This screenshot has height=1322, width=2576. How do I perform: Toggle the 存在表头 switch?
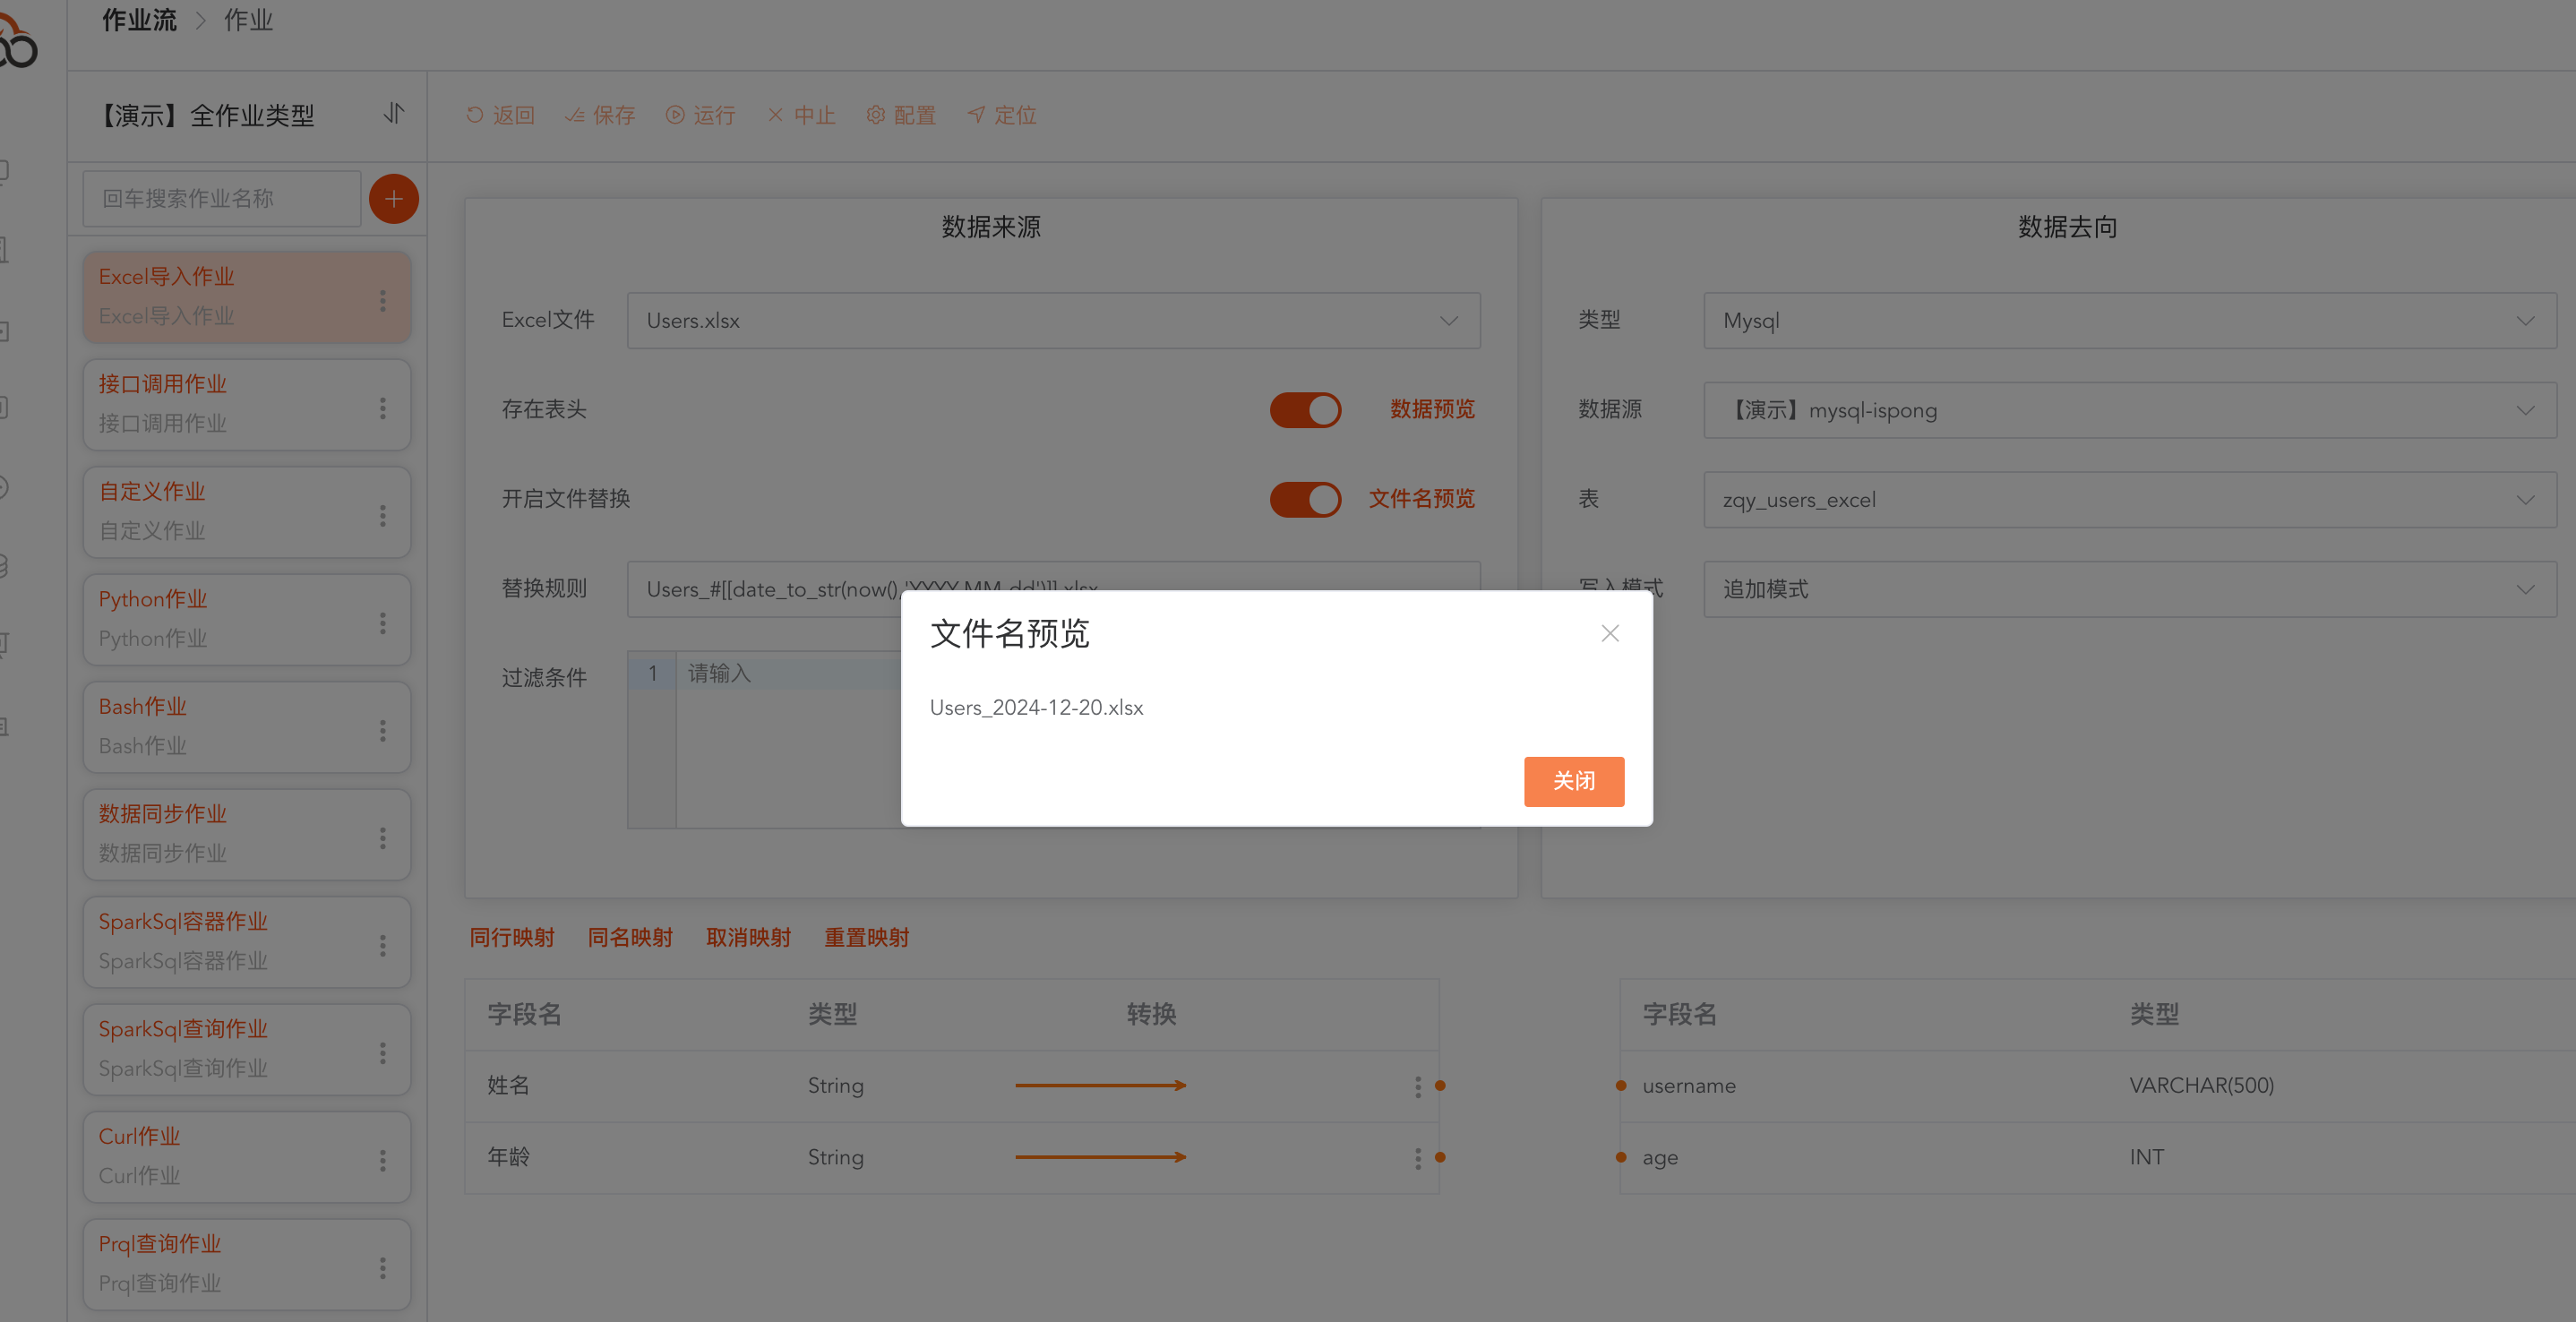click(1305, 410)
